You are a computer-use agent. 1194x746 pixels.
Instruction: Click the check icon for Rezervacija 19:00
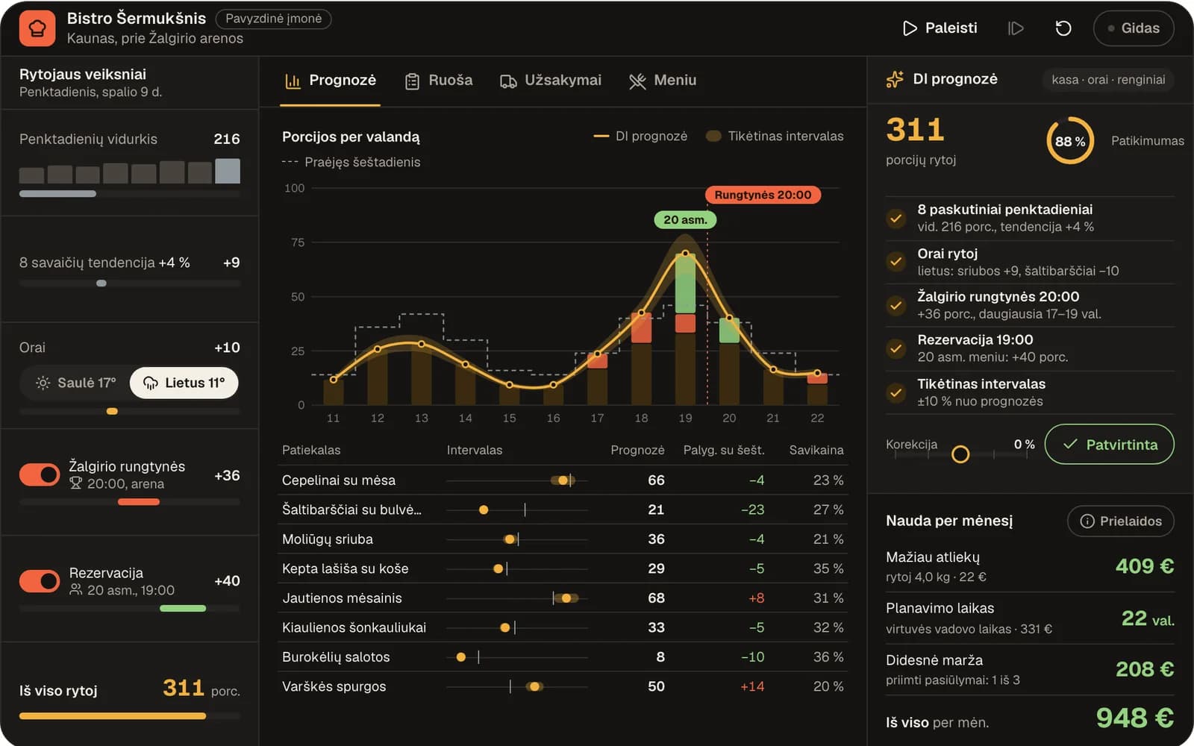point(895,348)
